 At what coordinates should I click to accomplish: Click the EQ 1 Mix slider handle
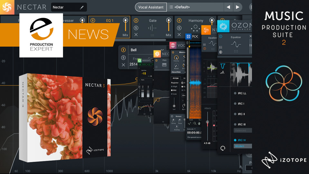(x=125, y=20)
